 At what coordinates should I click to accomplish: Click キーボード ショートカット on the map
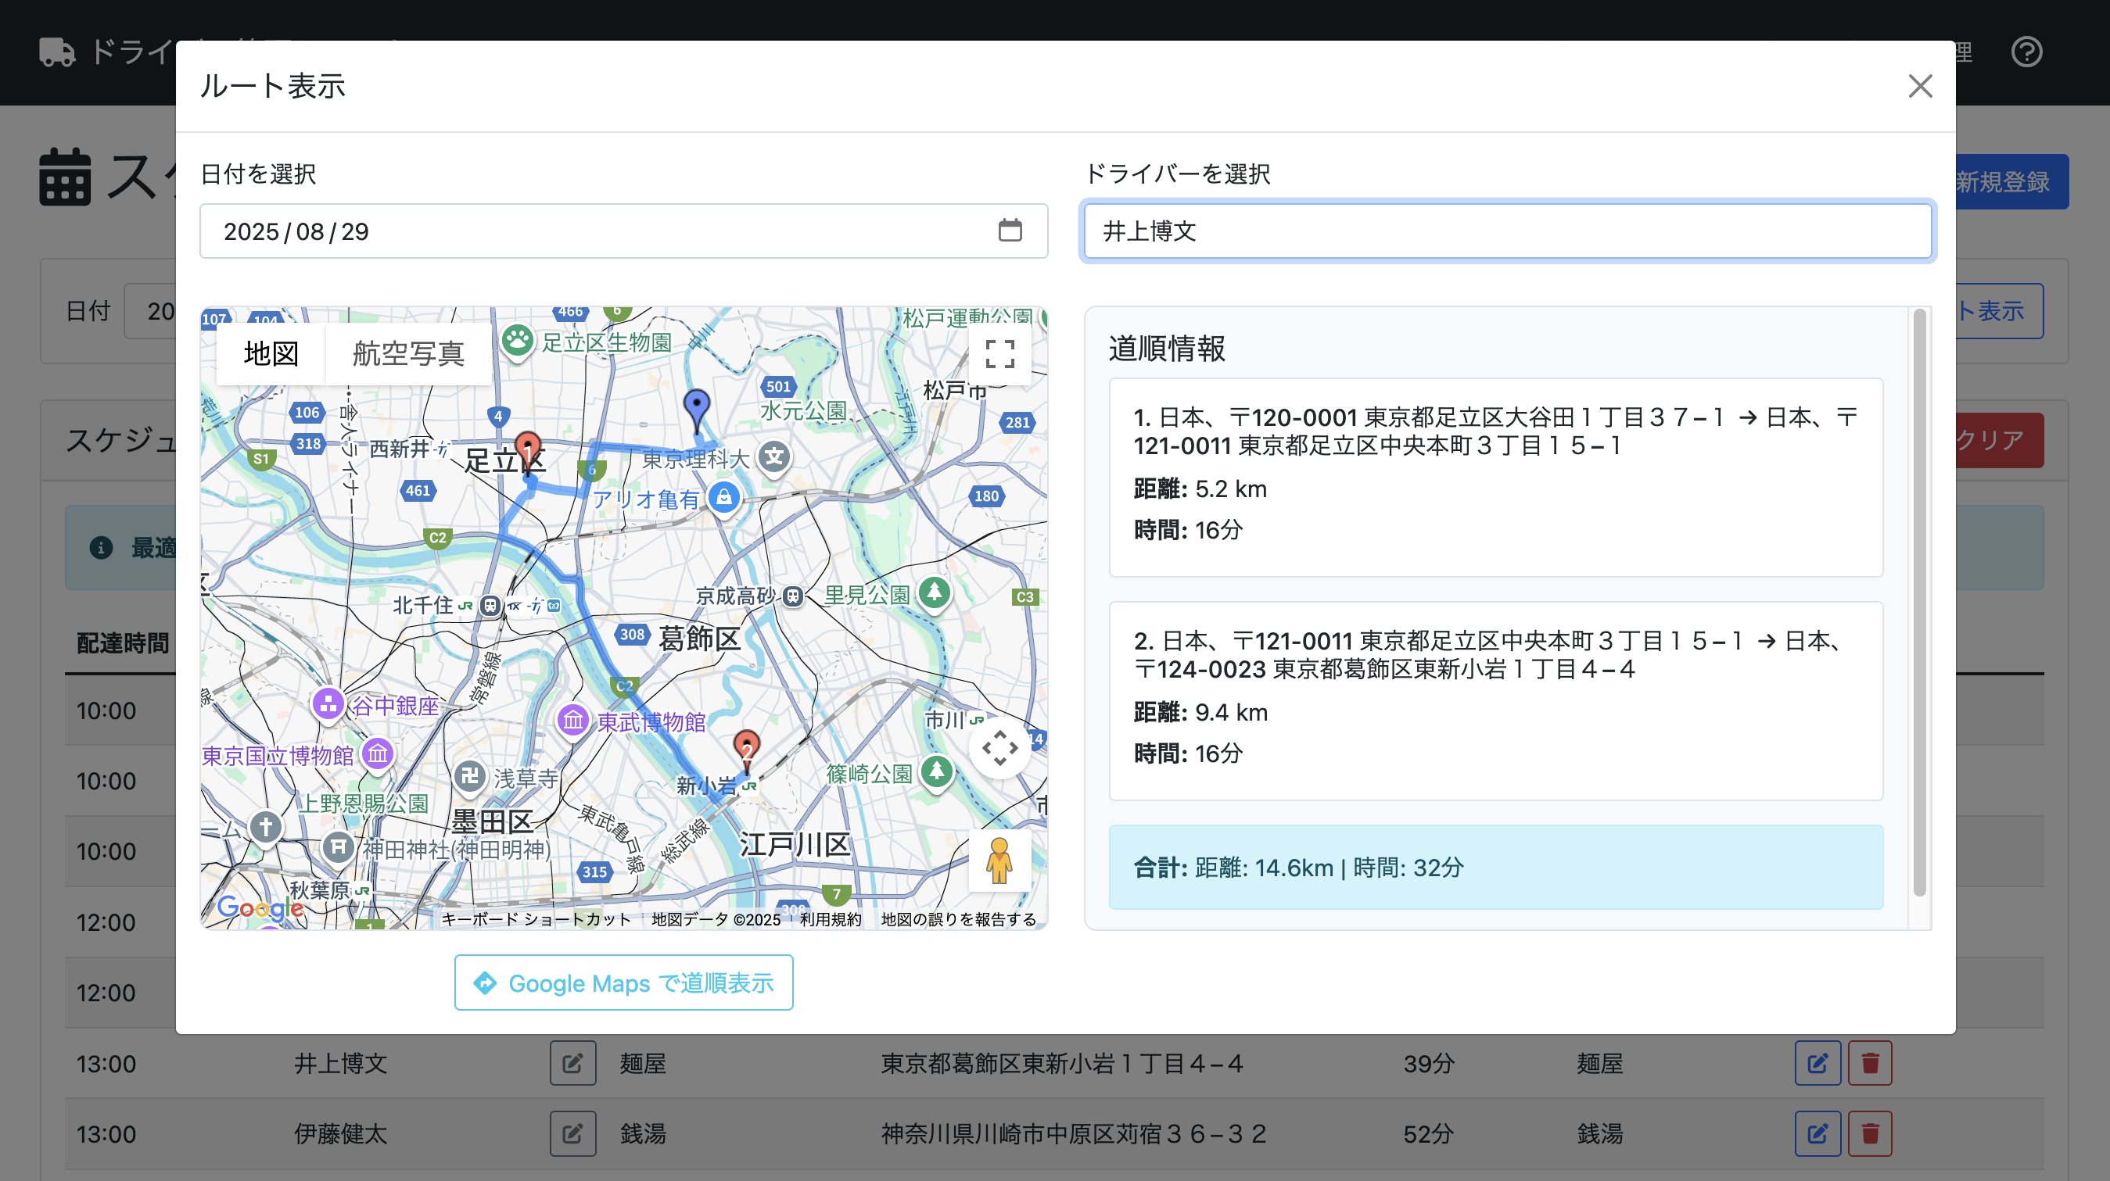[x=536, y=919]
